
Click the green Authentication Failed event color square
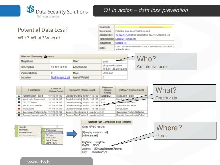pyautogui.click(x=19, y=96)
